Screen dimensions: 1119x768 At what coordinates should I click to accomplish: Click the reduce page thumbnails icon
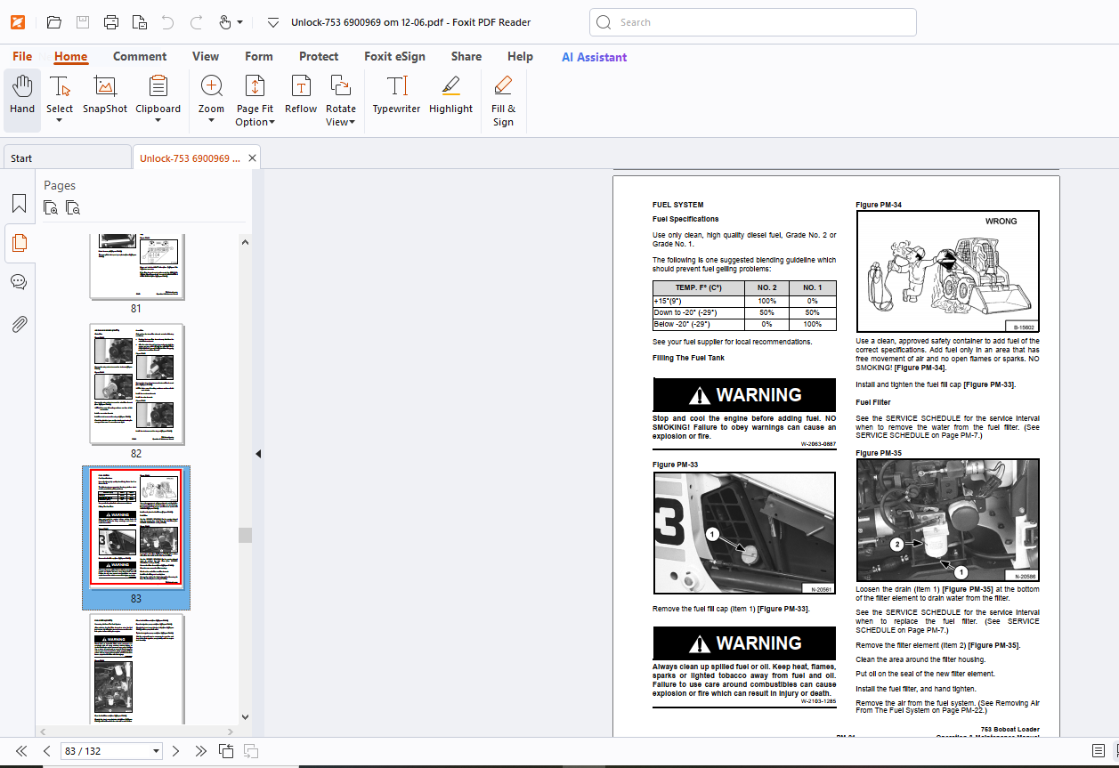coord(73,208)
